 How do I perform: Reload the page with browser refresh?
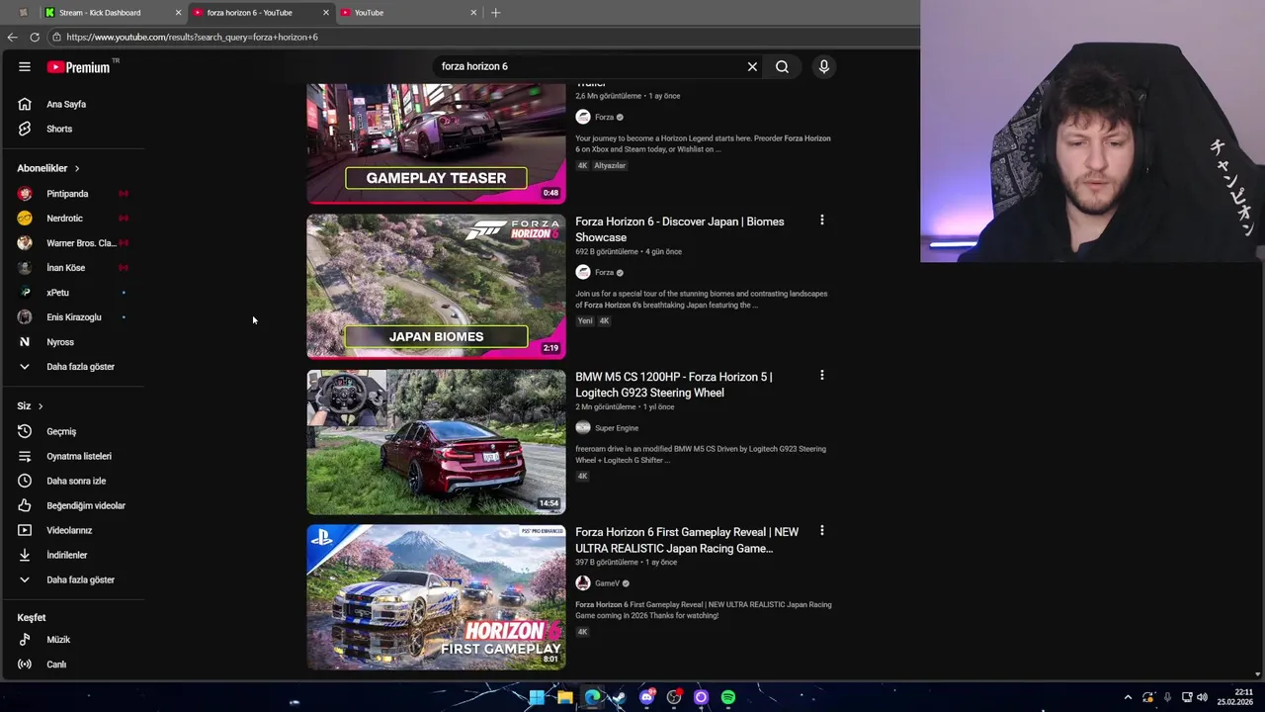click(x=35, y=37)
